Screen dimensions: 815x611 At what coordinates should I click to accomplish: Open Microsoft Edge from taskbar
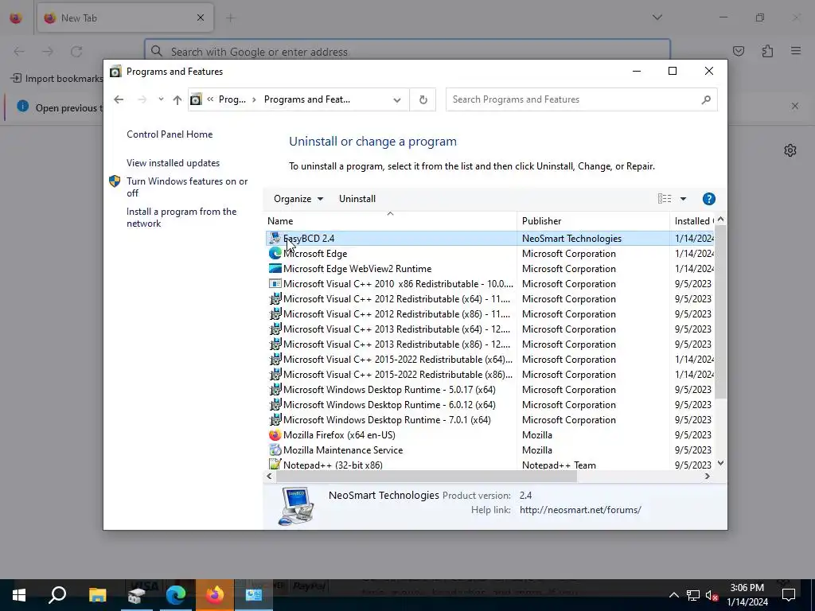pyautogui.click(x=176, y=595)
